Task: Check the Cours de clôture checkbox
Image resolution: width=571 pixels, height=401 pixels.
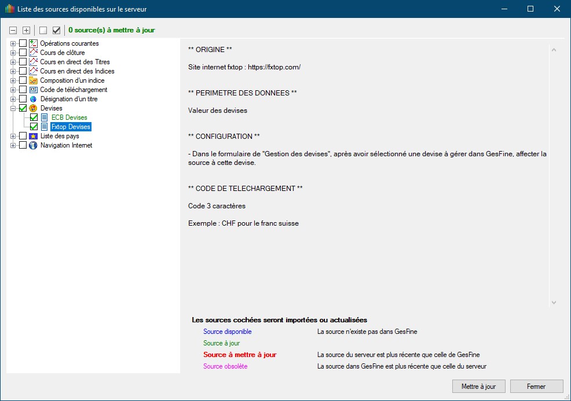Action: pyautogui.click(x=23, y=53)
